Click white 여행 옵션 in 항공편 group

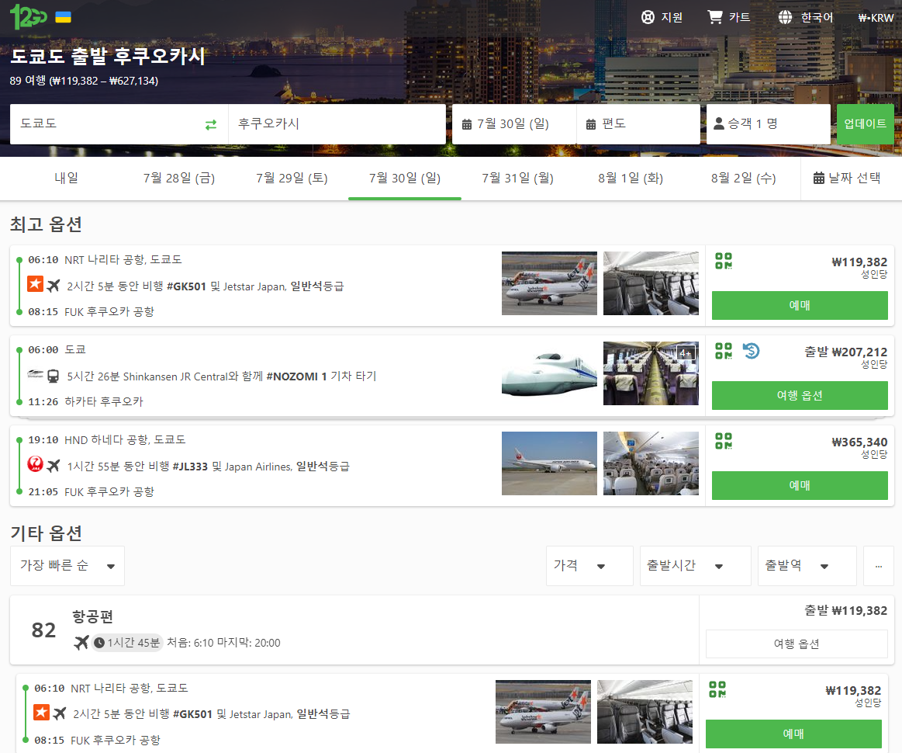[x=797, y=644]
